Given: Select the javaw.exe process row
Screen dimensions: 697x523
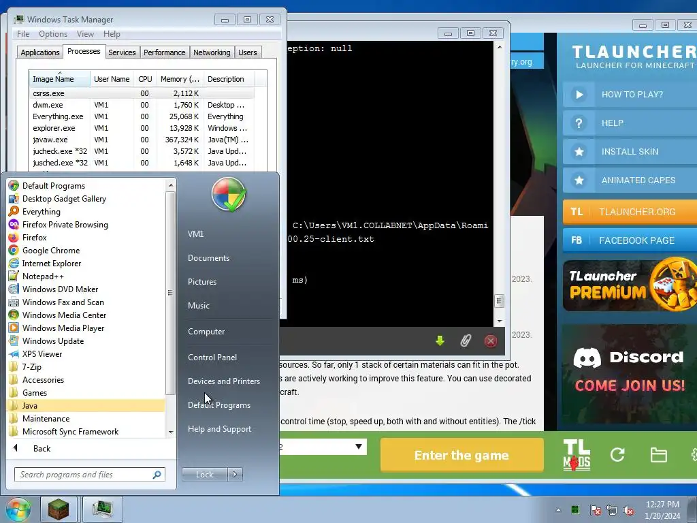Looking at the screenshot, I should click(x=142, y=140).
